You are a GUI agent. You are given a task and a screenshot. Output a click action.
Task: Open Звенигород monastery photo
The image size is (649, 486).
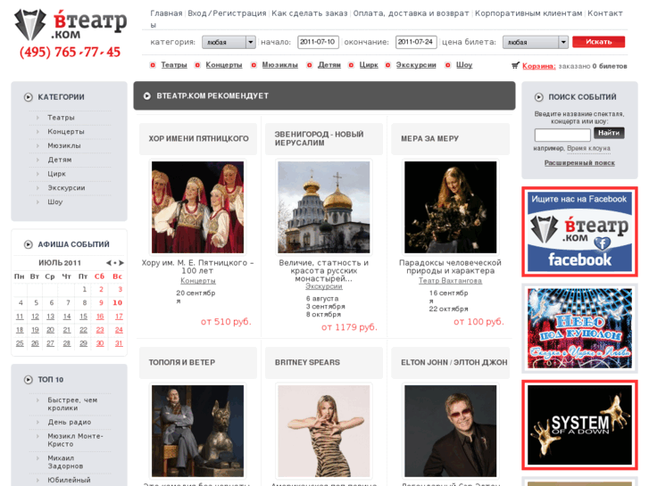[x=324, y=207]
